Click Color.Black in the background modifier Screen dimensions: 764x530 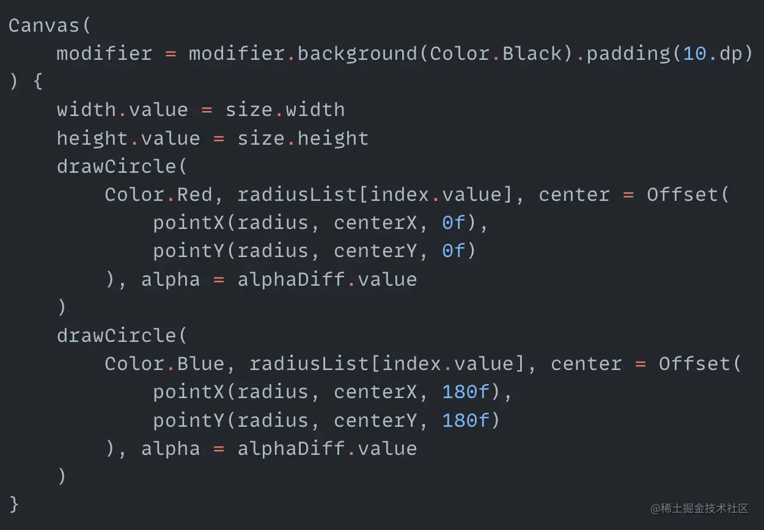(496, 54)
